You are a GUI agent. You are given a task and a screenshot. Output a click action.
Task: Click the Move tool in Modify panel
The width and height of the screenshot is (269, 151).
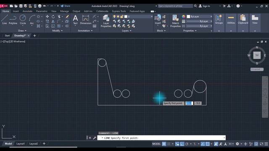tap(47, 17)
